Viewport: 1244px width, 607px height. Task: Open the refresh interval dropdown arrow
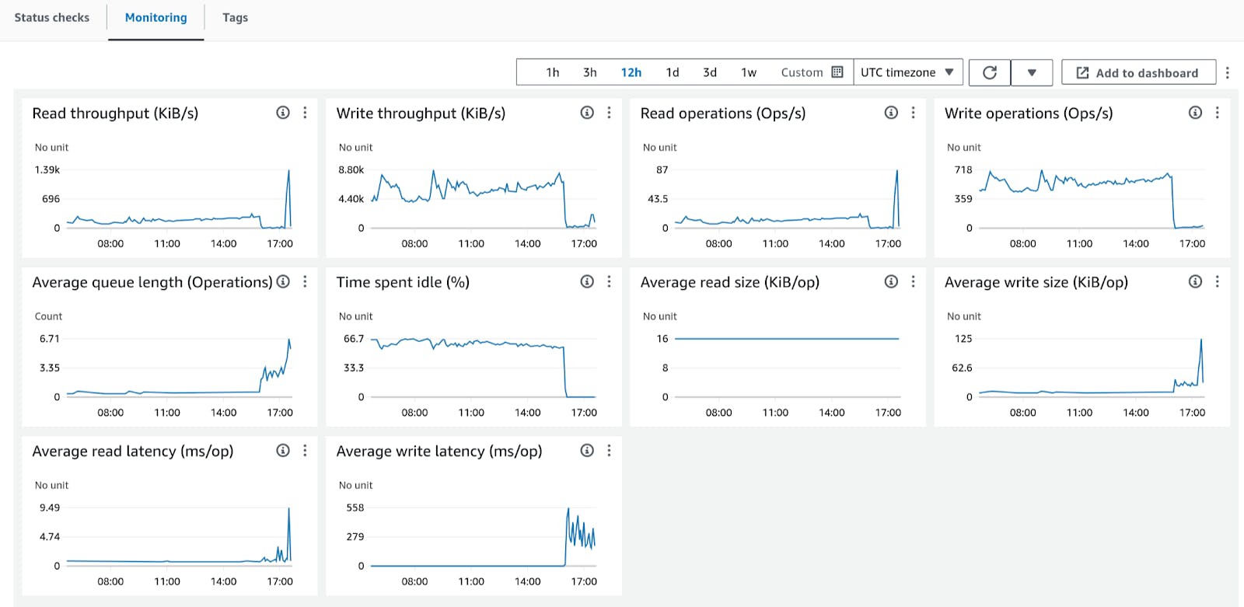pyautogui.click(x=1032, y=72)
